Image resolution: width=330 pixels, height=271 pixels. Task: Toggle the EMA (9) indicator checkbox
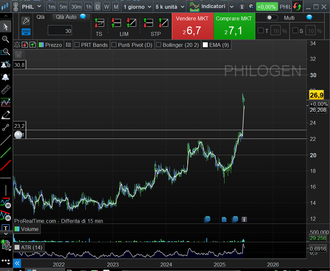tap(205, 45)
